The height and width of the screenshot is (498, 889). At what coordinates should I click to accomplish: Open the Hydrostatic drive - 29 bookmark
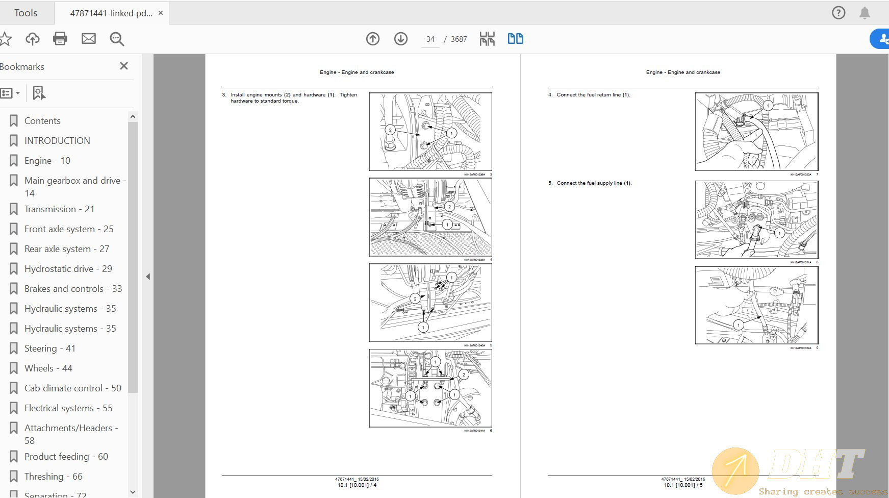tap(68, 269)
